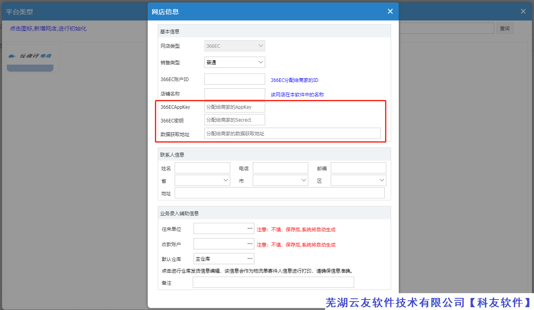
Task: Expand the 区 dropdown
Action: [x=359, y=180]
